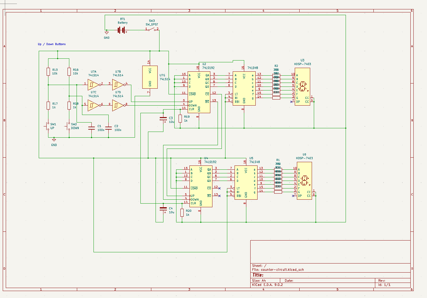This screenshot has height=298, width=427.
Task: Click the "U2" reference label
Action: 204,64
